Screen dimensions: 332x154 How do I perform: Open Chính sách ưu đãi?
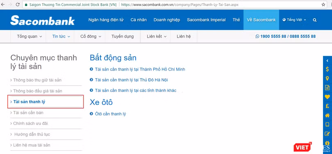click(x=29, y=123)
